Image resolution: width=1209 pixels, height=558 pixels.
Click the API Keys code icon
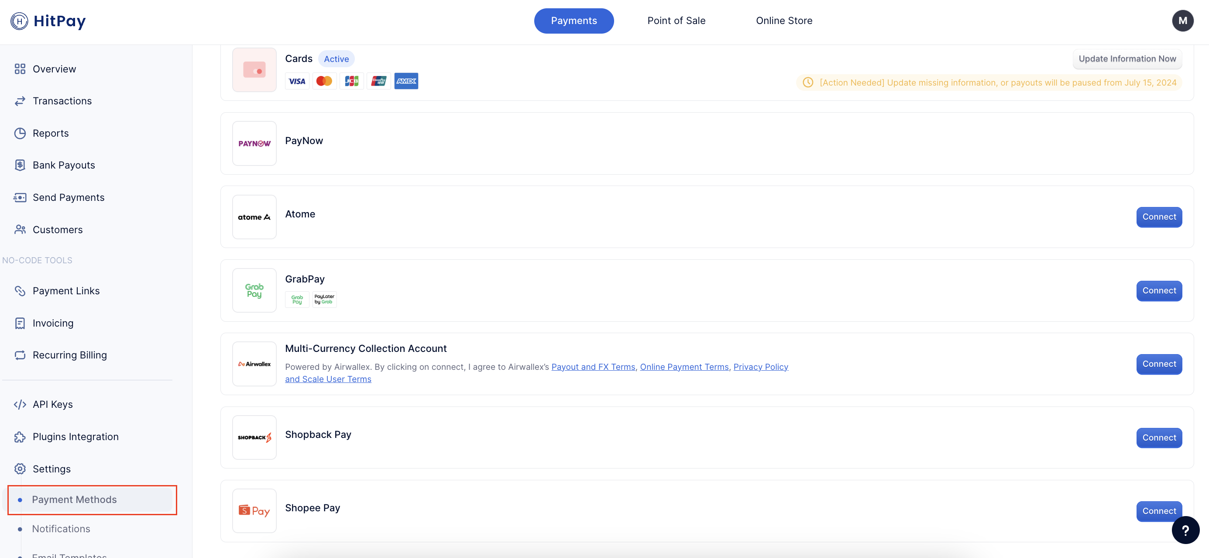[20, 404]
